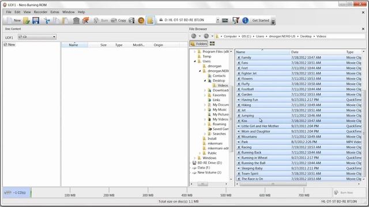
Task: Save the compilation with the floppy disk icon
Action: pos(36,21)
